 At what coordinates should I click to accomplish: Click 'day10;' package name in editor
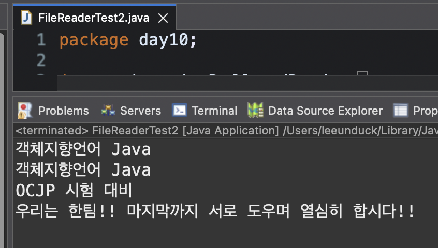pos(168,40)
